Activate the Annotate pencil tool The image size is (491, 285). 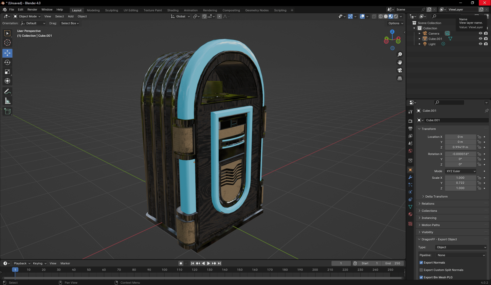point(7,92)
